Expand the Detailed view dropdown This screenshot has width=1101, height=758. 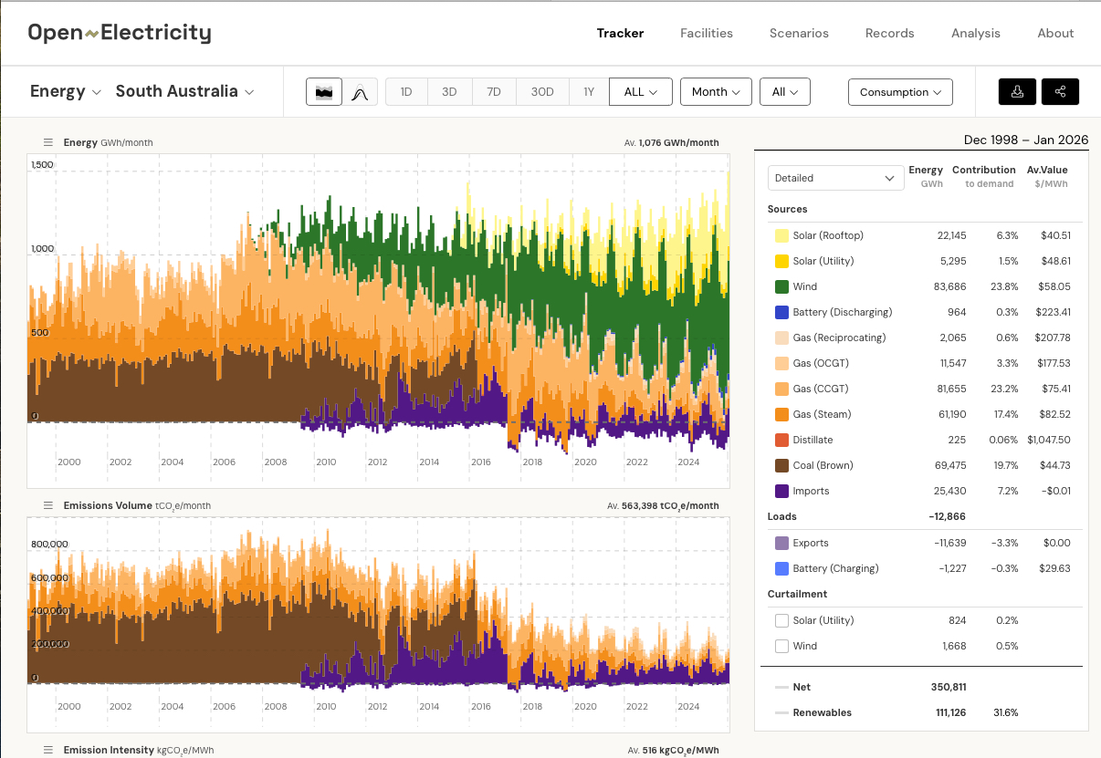click(x=835, y=178)
